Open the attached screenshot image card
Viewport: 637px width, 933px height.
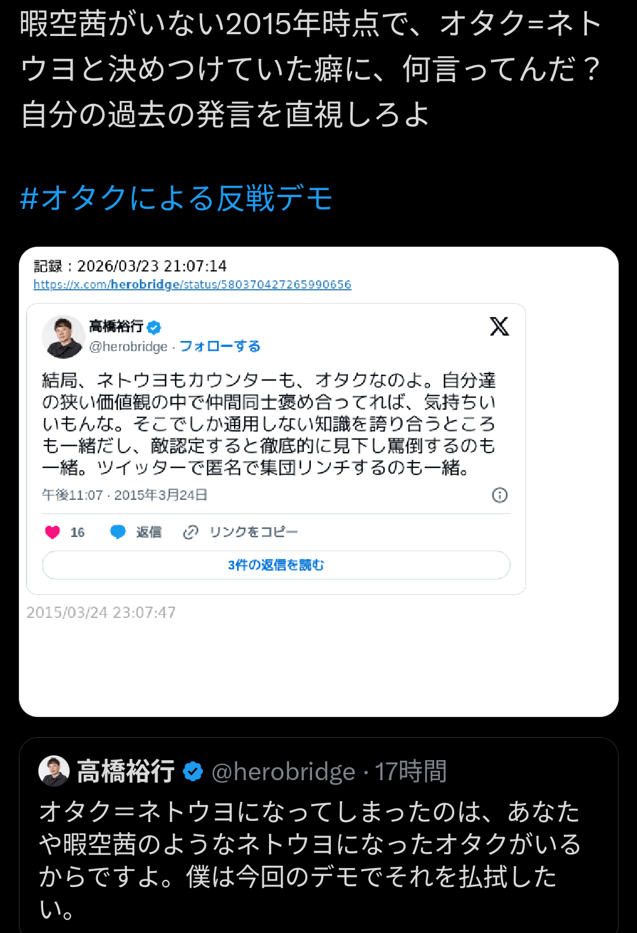318,482
